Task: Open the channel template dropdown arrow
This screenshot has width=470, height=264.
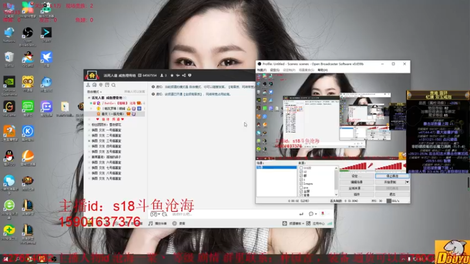Action: click(303, 224)
